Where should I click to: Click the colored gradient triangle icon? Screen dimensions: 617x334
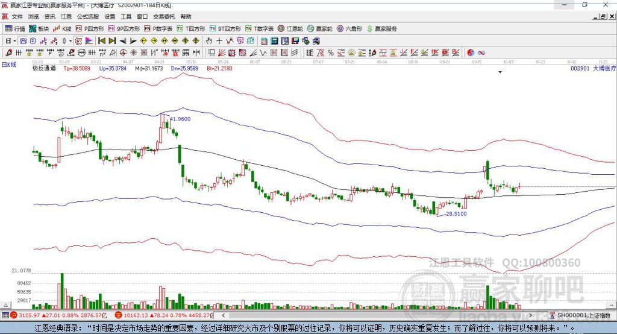[89, 41]
